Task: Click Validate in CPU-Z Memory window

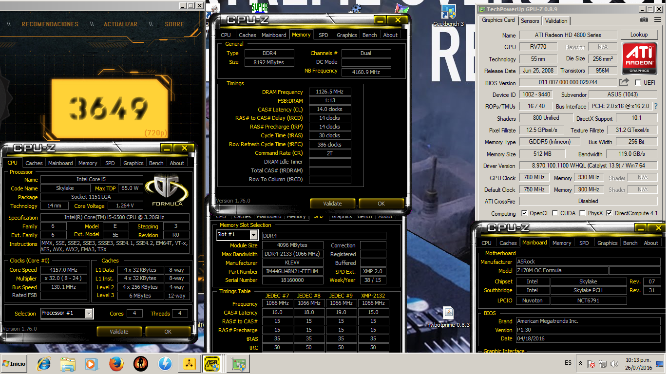Action: click(x=333, y=204)
